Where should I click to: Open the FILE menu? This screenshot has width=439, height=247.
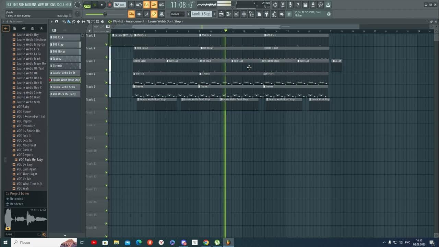9,4
